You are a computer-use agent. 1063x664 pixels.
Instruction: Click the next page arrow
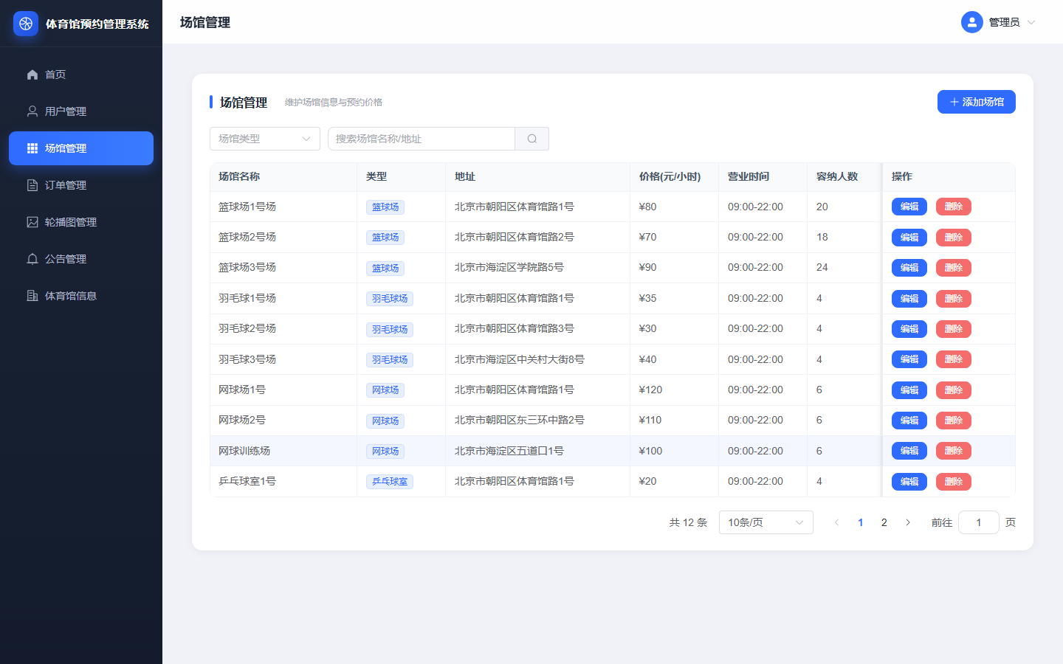click(908, 522)
